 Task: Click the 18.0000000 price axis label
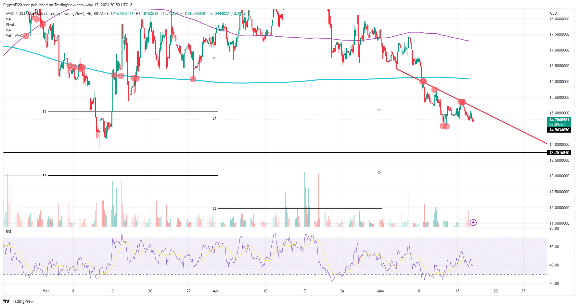pos(559,19)
